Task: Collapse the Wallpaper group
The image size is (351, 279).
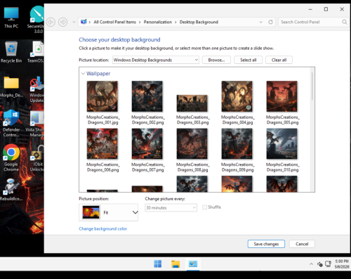Action: tap(83, 74)
